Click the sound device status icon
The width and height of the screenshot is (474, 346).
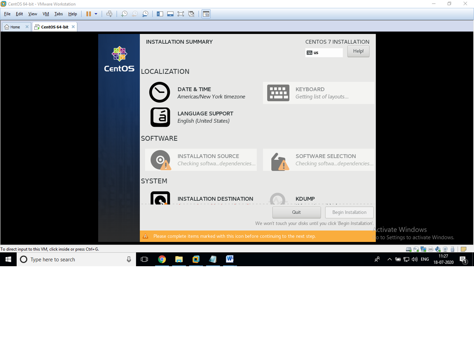438,249
